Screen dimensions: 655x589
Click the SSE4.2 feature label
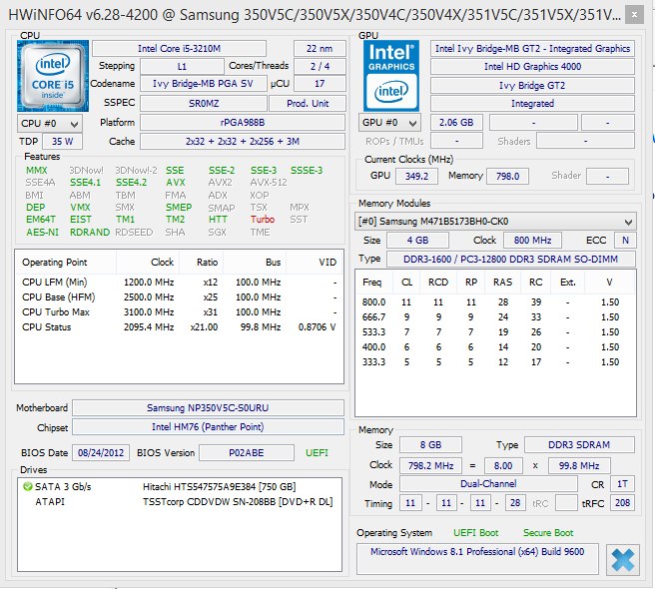tap(131, 183)
